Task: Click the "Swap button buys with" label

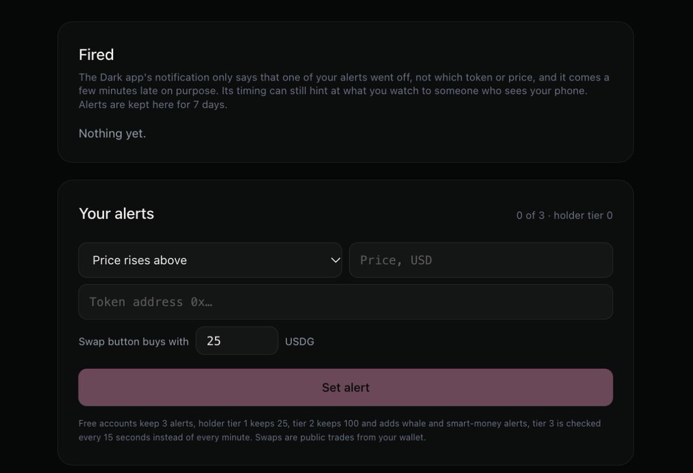Action: [x=133, y=341]
